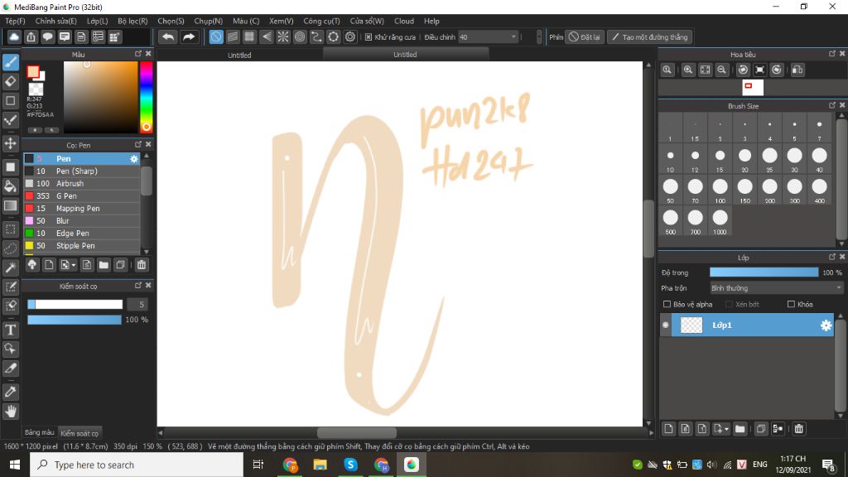Click zoom in icon in Hoa tiêu panel
Screen dimensions: 848x477
[x=688, y=70]
